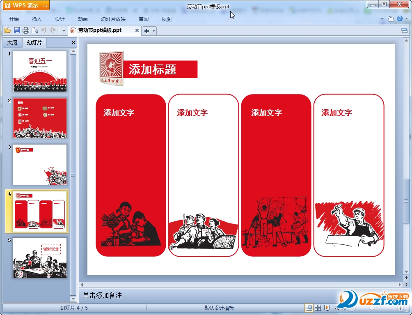
Task: Redo the last undone action
Action: pos(53,30)
